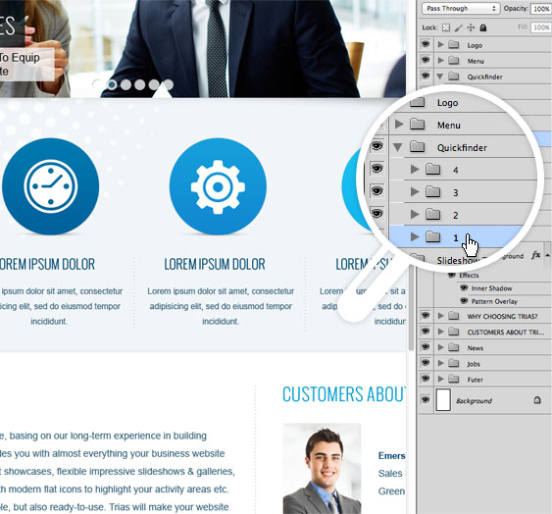Toggle lock image pixels brush icon

tap(458, 27)
